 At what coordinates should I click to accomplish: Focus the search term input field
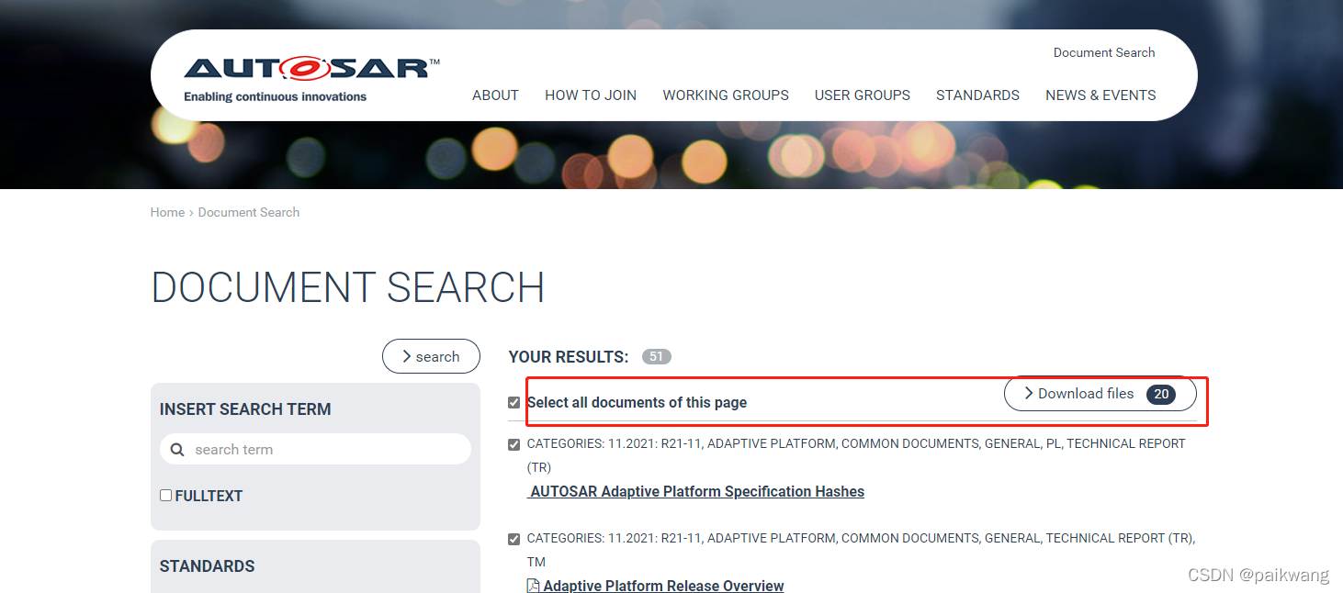pos(315,450)
